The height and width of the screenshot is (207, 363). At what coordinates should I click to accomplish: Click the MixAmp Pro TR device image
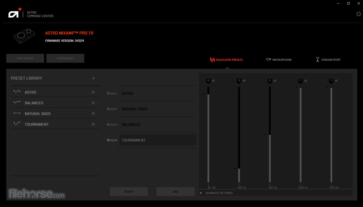pos(24,36)
